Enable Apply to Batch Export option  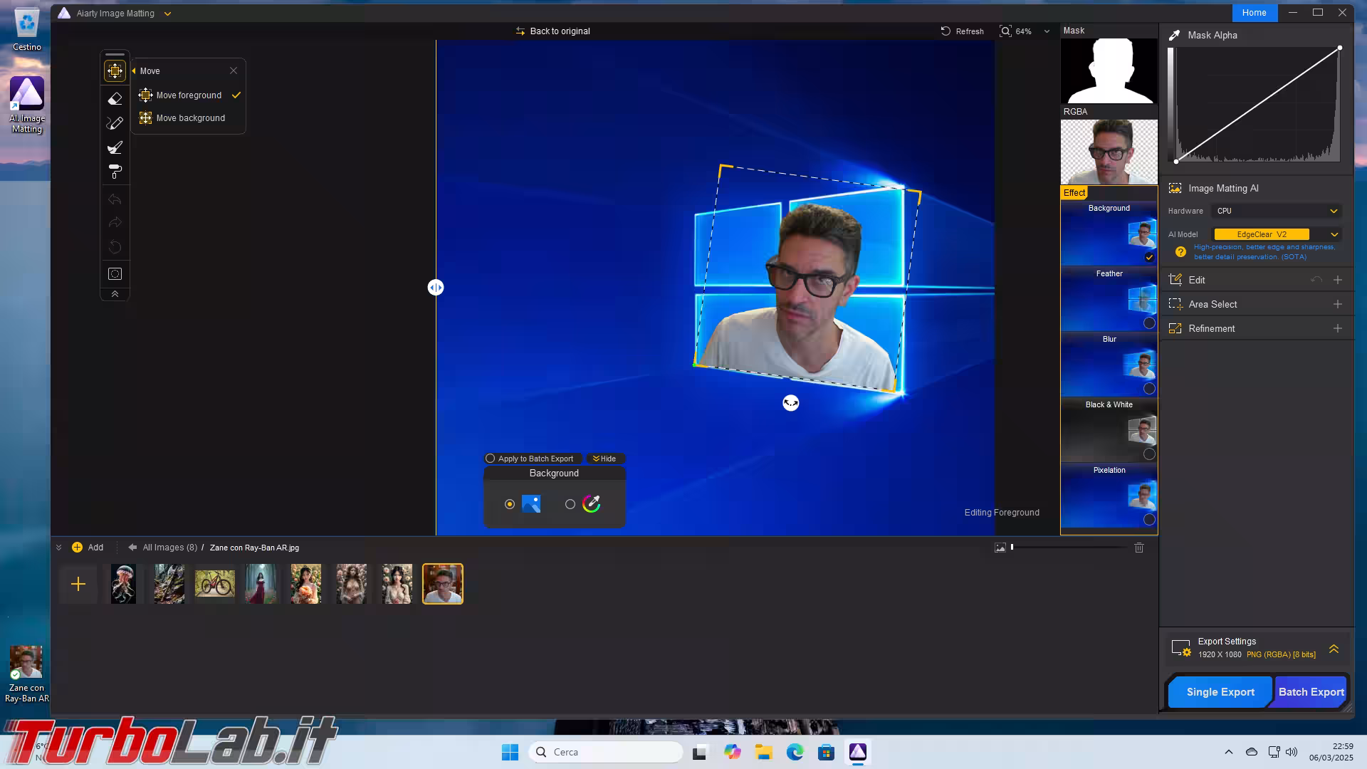490,459
